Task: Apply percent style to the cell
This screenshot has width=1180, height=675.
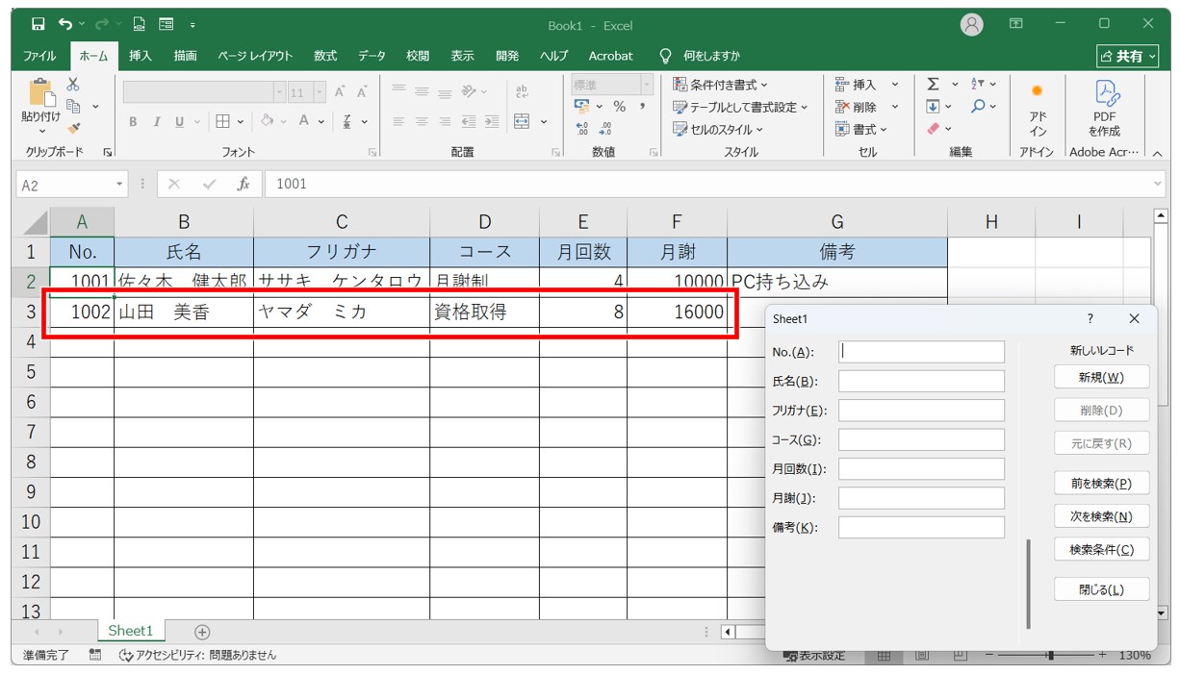Action: pyautogui.click(x=620, y=107)
